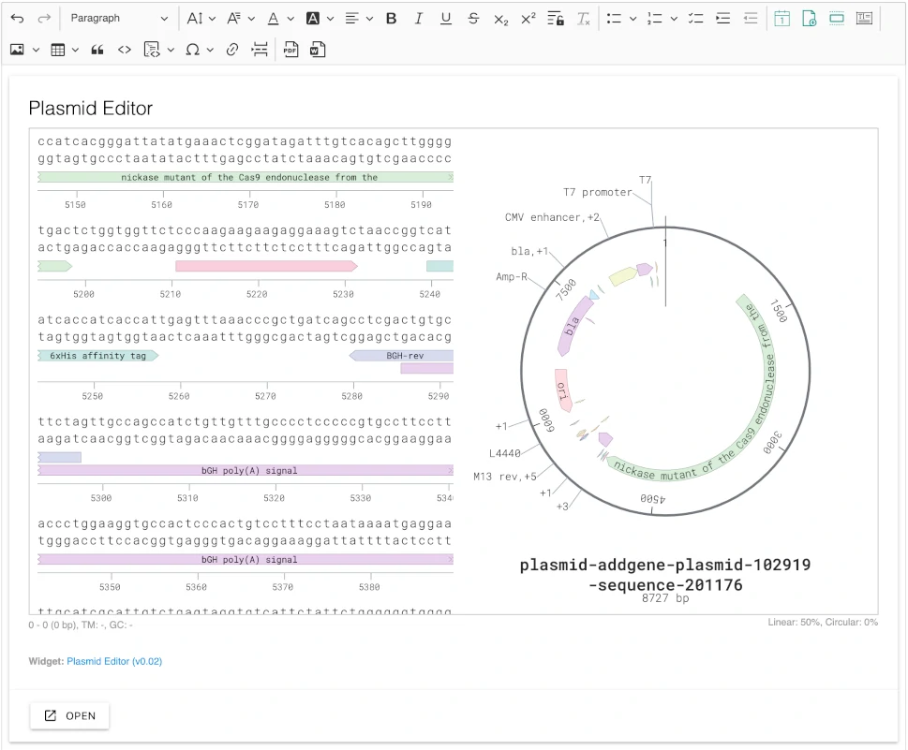Click the Export to Word icon

click(318, 51)
